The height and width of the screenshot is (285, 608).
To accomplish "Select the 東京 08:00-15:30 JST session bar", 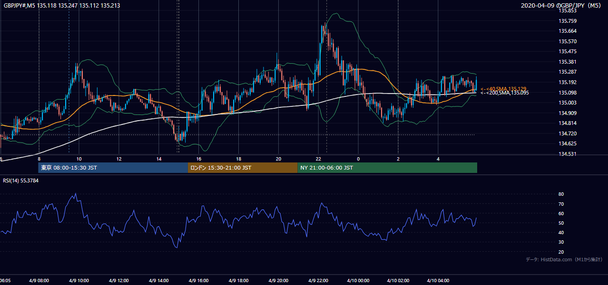I will 113,168.
